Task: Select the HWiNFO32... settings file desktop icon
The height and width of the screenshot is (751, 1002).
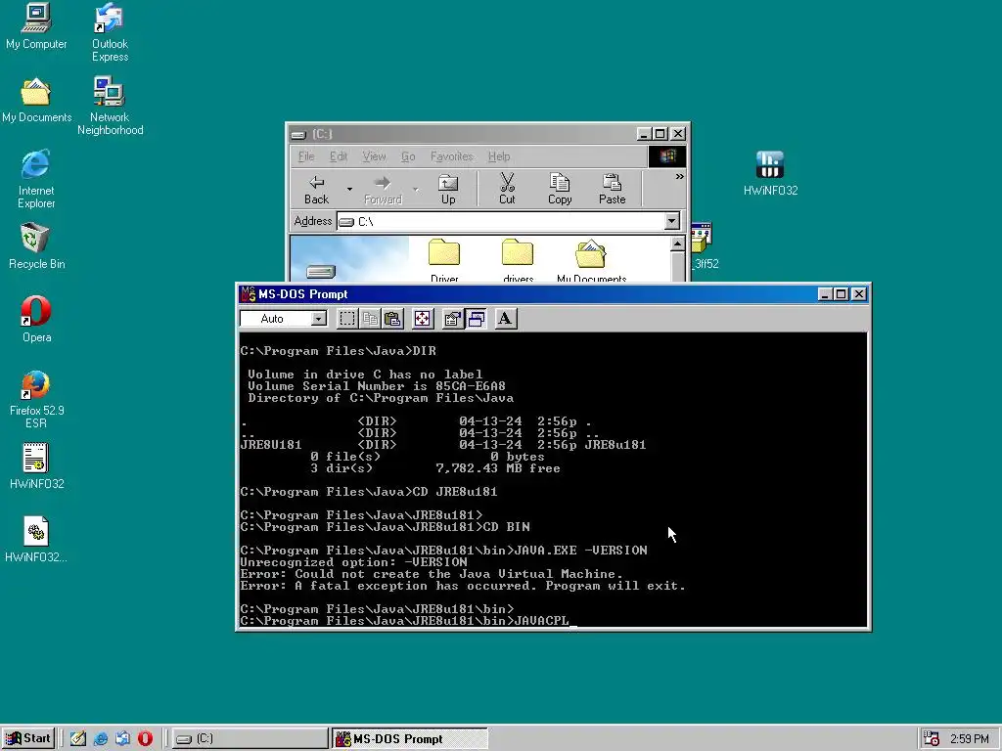Action: point(36,540)
